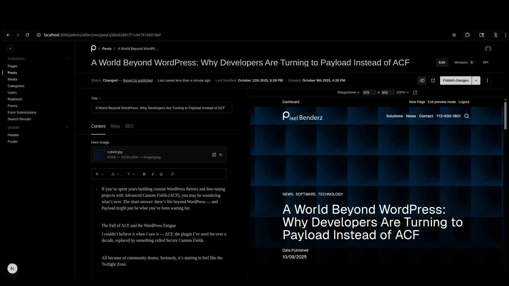Open live preview in a new tab
The width and height of the screenshot is (509, 286).
[x=433, y=81]
